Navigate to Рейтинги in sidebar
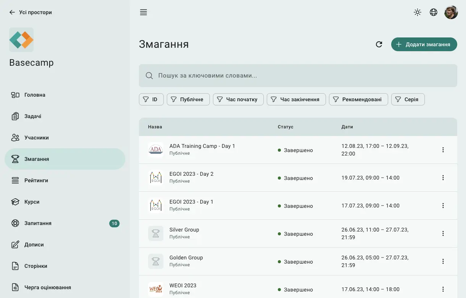This screenshot has width=466, height=298. point(36,180)
